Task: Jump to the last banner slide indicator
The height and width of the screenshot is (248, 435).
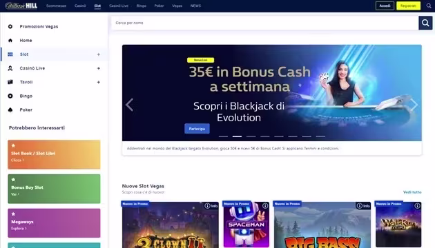Action: coord(320,136)
